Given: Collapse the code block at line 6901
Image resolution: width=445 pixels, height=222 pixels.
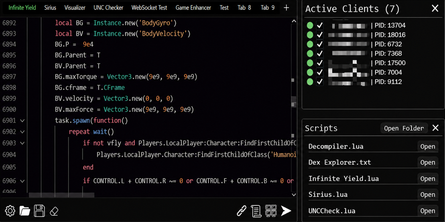Looking at the screenshot, I should coord(22,121).
